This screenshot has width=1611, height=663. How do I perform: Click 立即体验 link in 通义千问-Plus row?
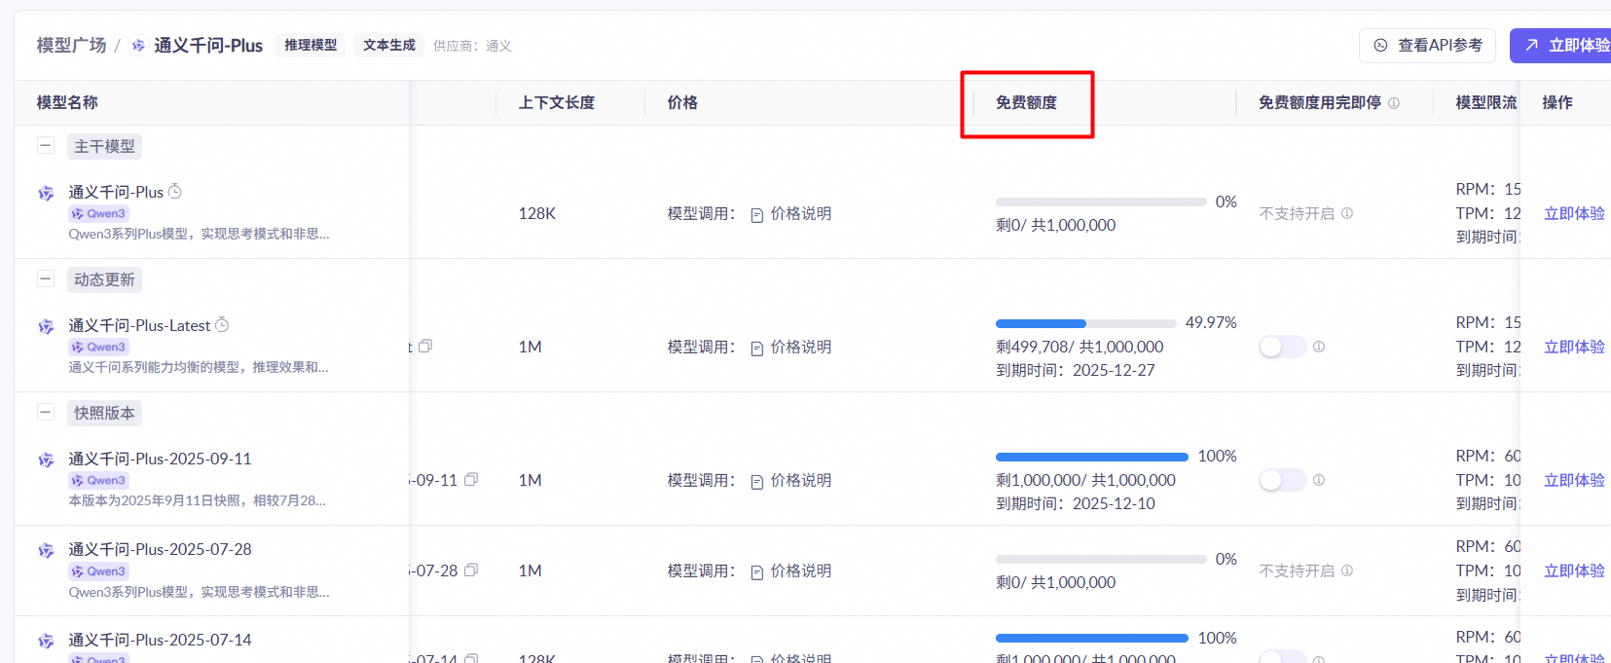click(x=1574, y=213)
